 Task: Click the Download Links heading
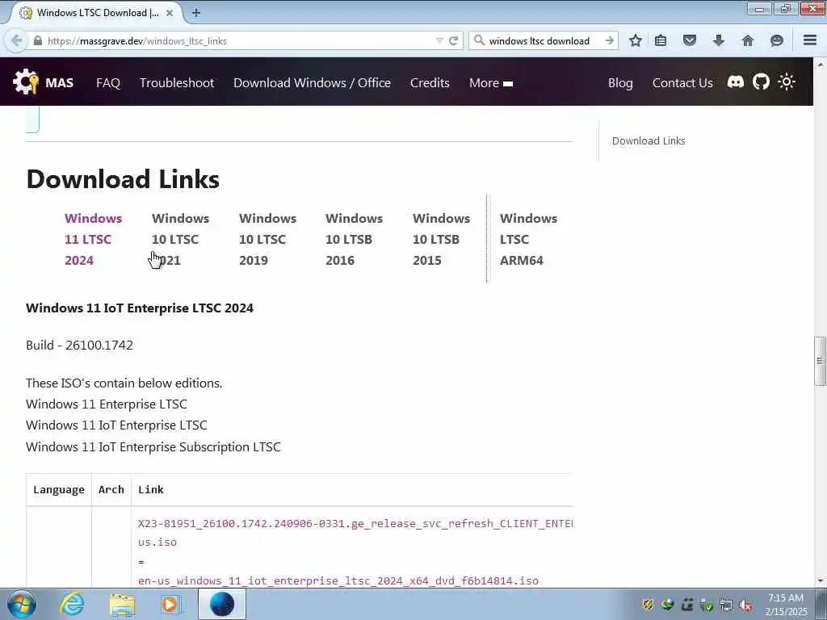pos(123,178)
